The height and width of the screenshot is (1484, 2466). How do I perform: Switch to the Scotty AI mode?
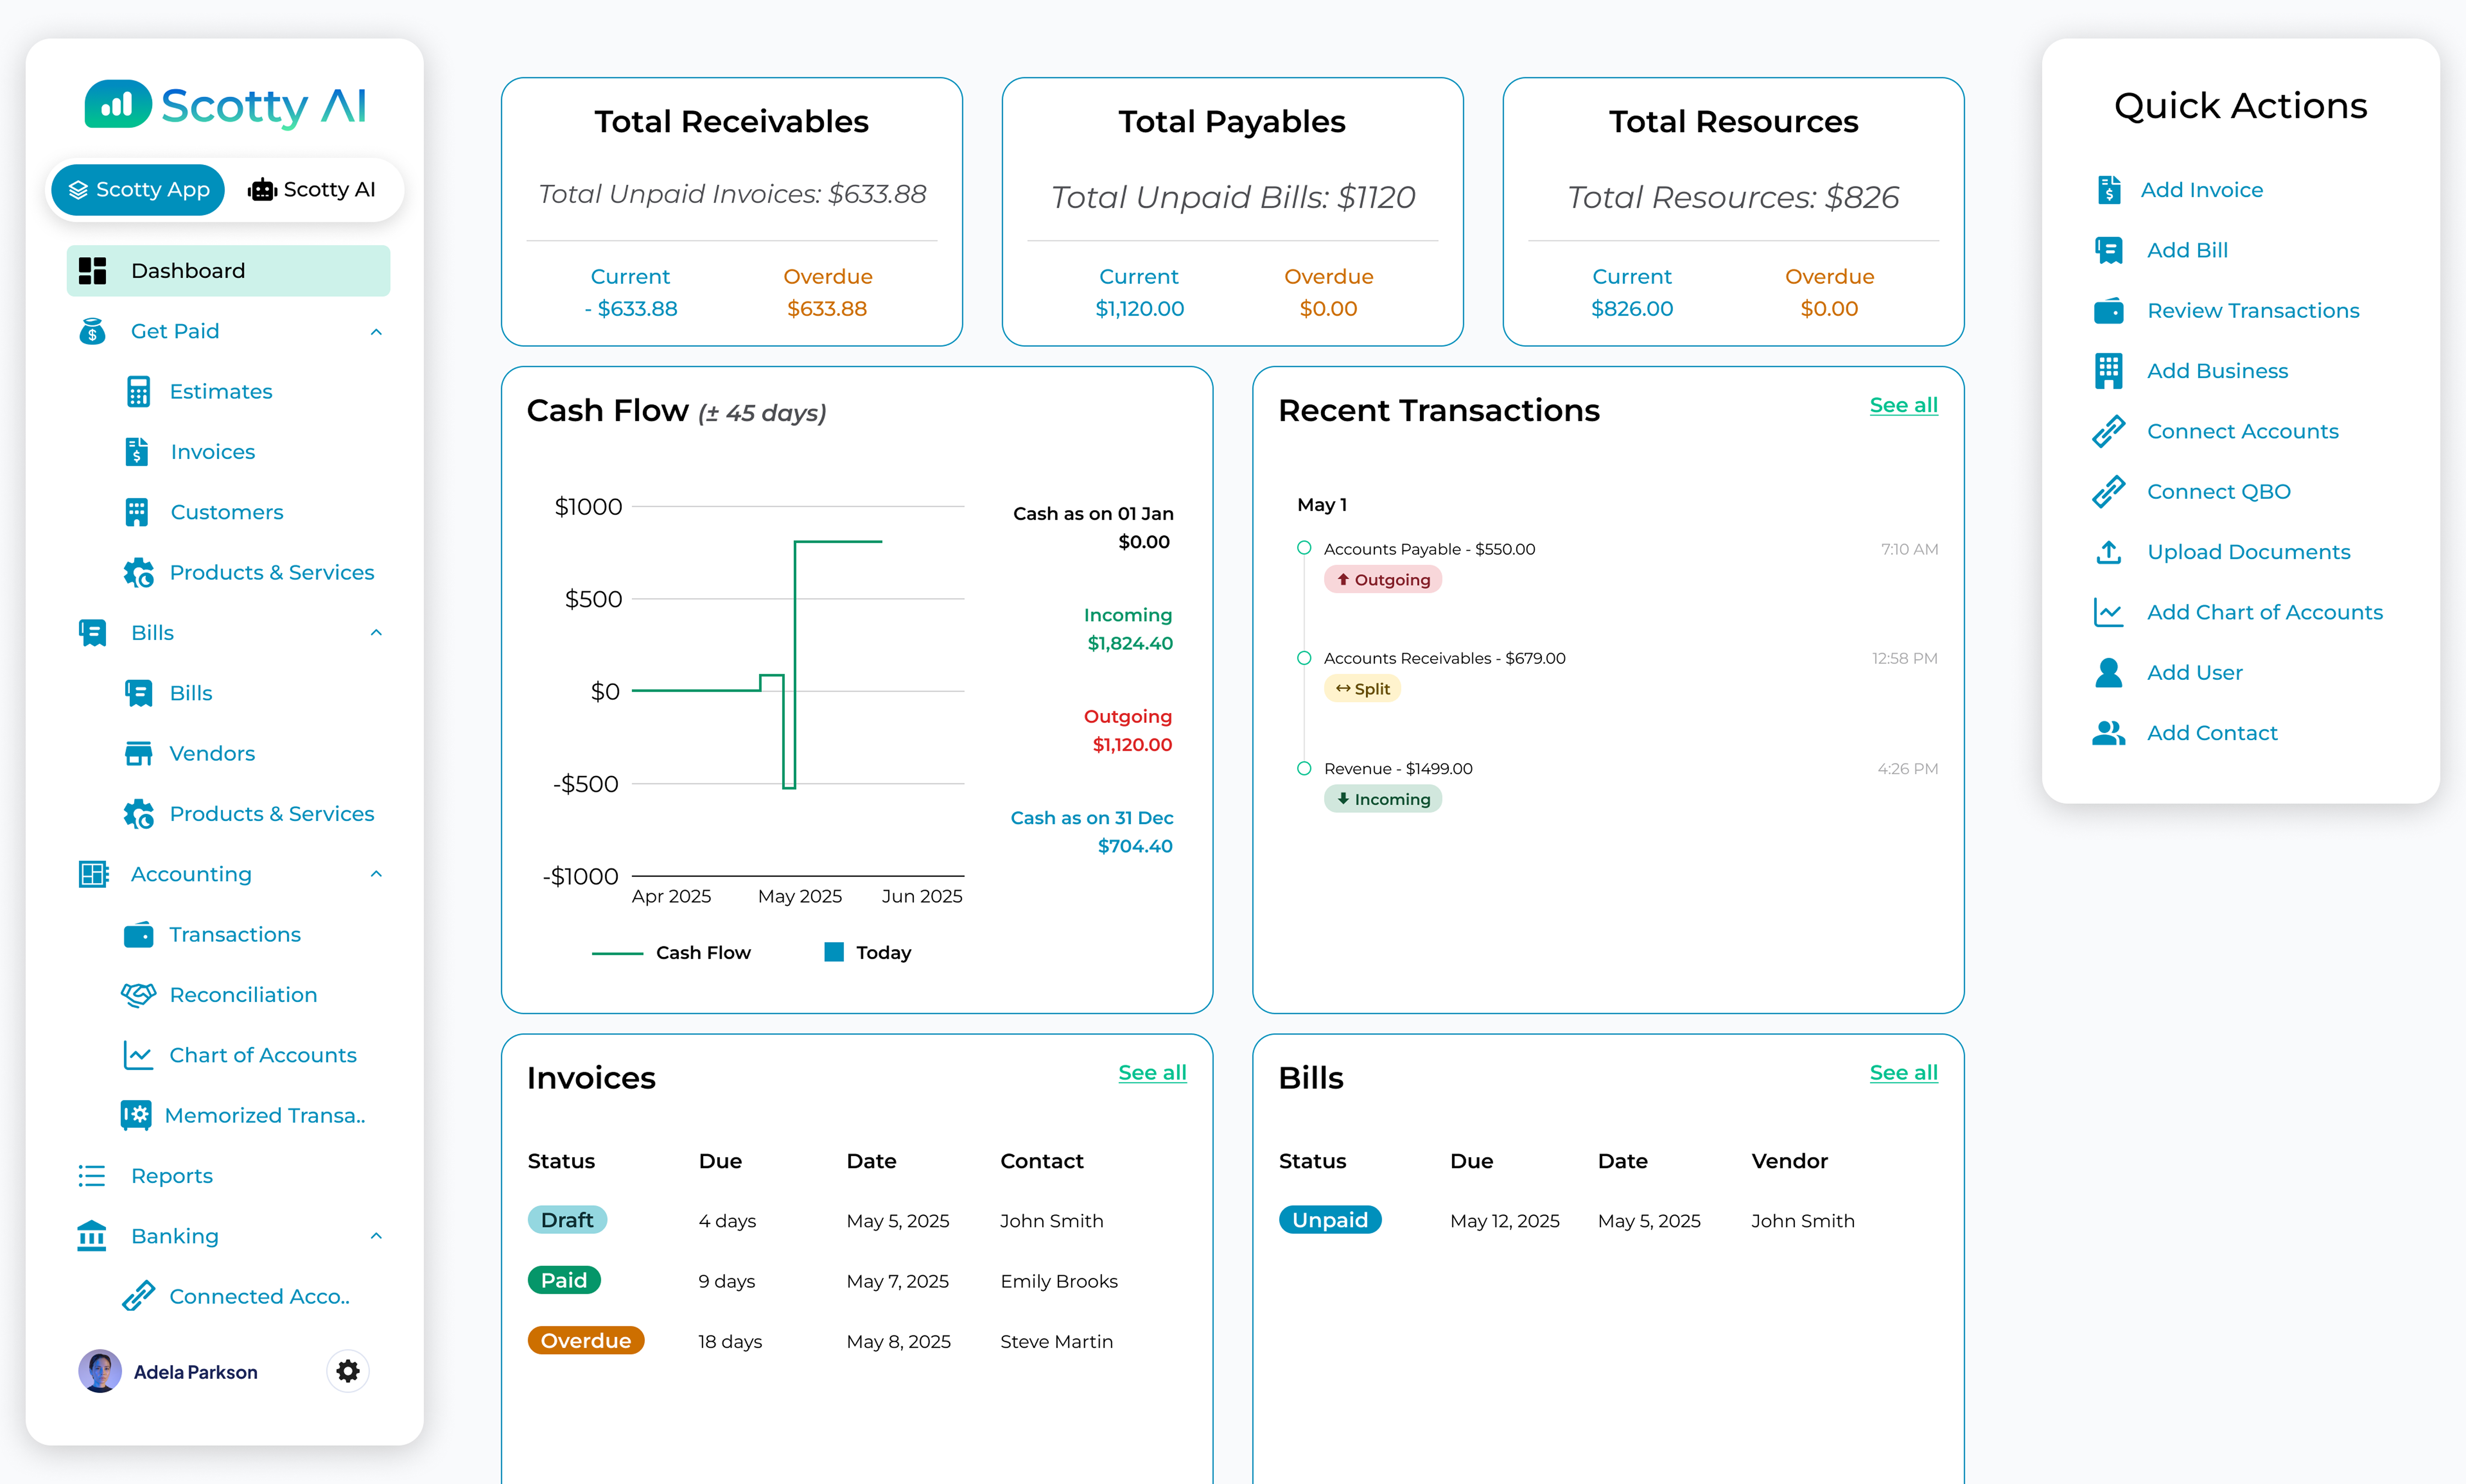coord(312,190)
